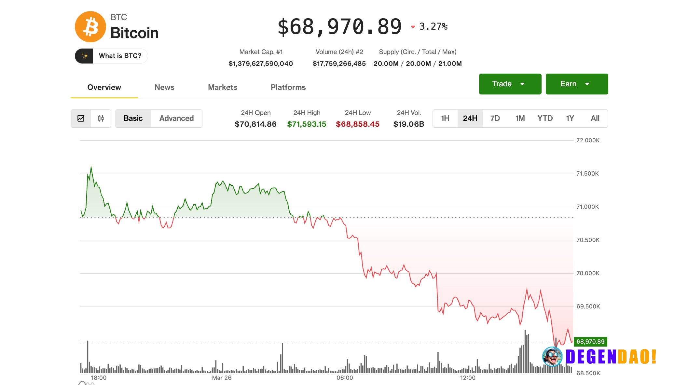
Task: Enable the Basic chart mode
Action: (x=133, y=118)
